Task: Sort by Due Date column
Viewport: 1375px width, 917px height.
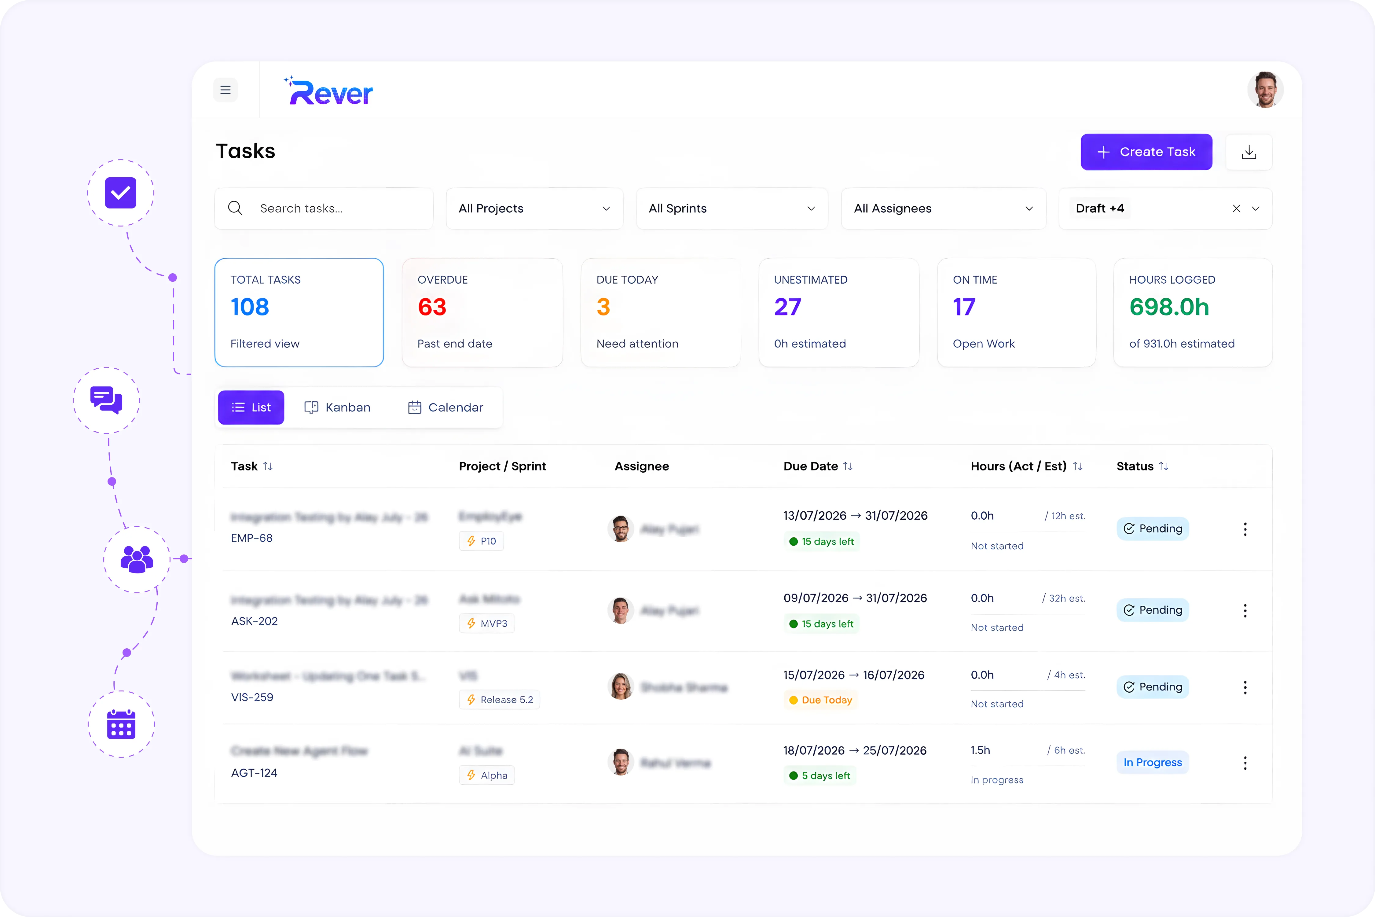Action: click(848, 466)
